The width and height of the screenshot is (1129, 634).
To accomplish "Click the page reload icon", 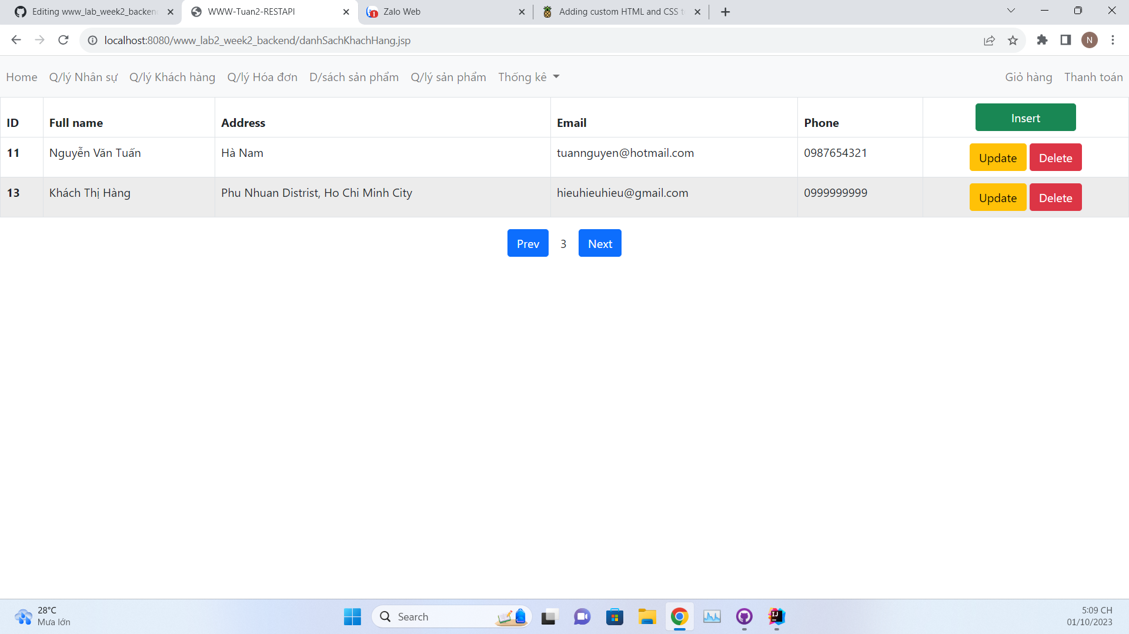I will tap(63, 40).
